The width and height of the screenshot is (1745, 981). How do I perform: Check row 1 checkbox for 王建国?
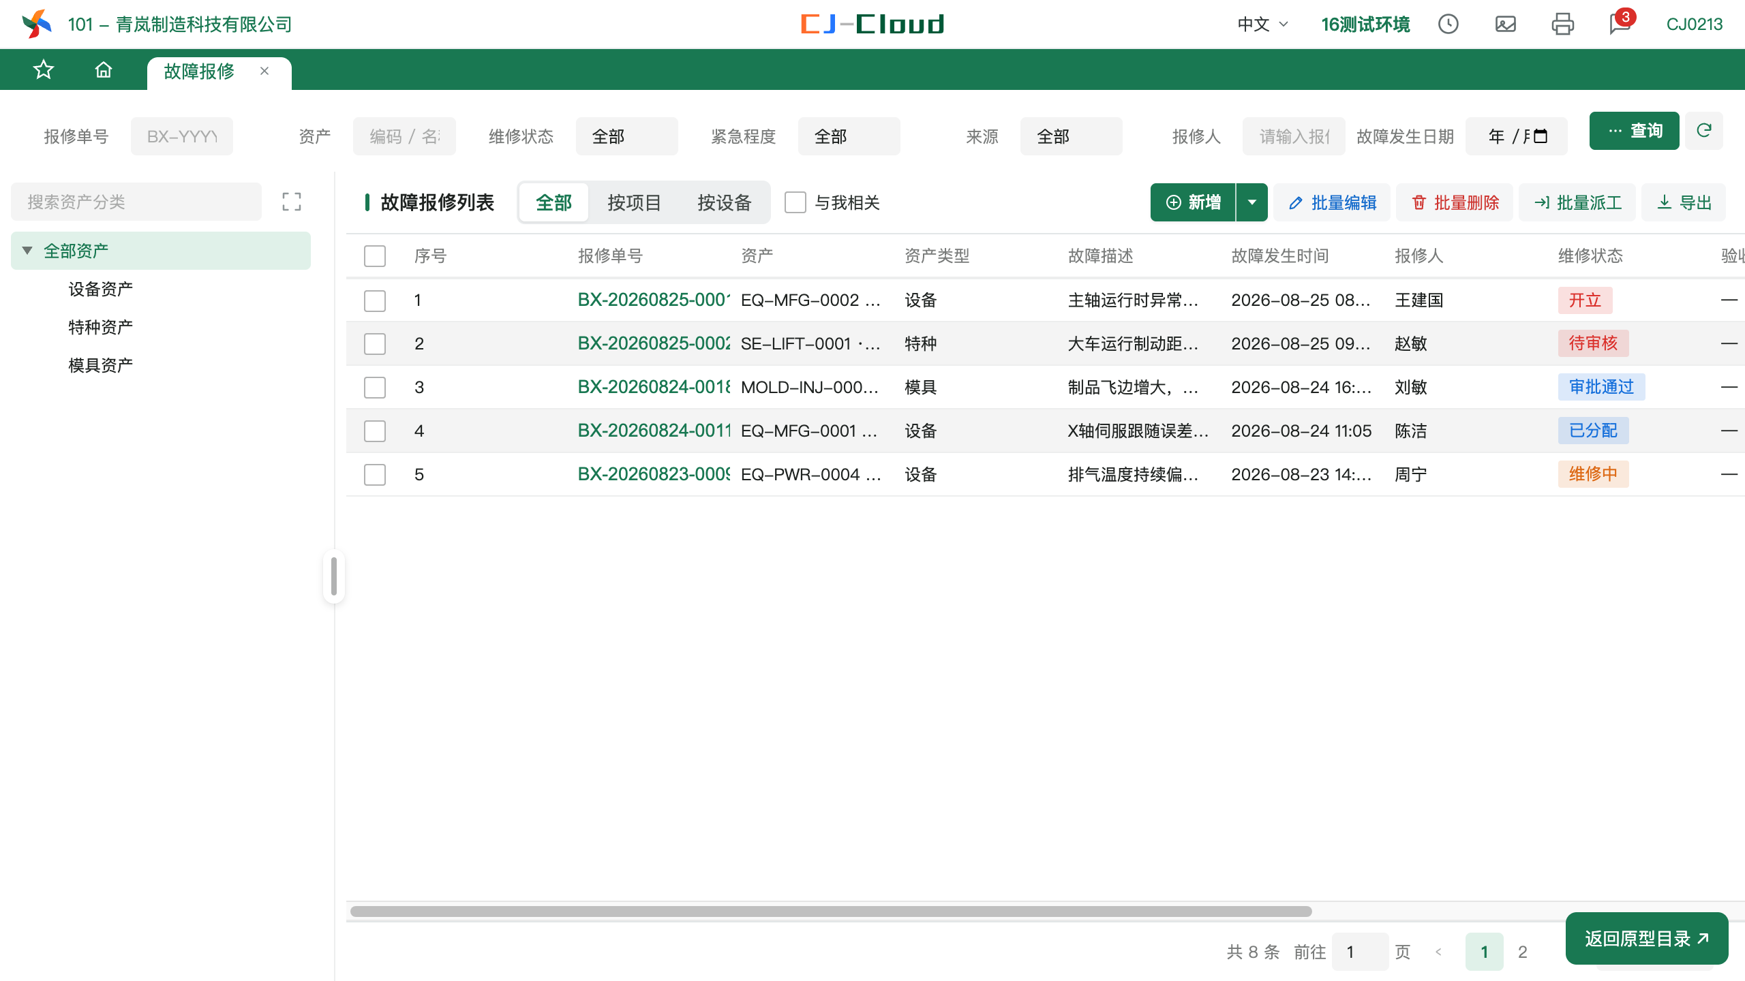tap(375, 300)
